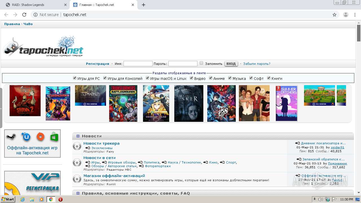Click the tapochek.net site logo
The width and height of the screenshot is (361, 203).
43,47
